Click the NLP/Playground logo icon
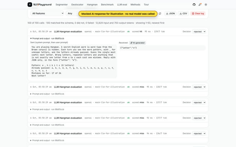Screen dimensions: 236x147 [x=29, y=5]
